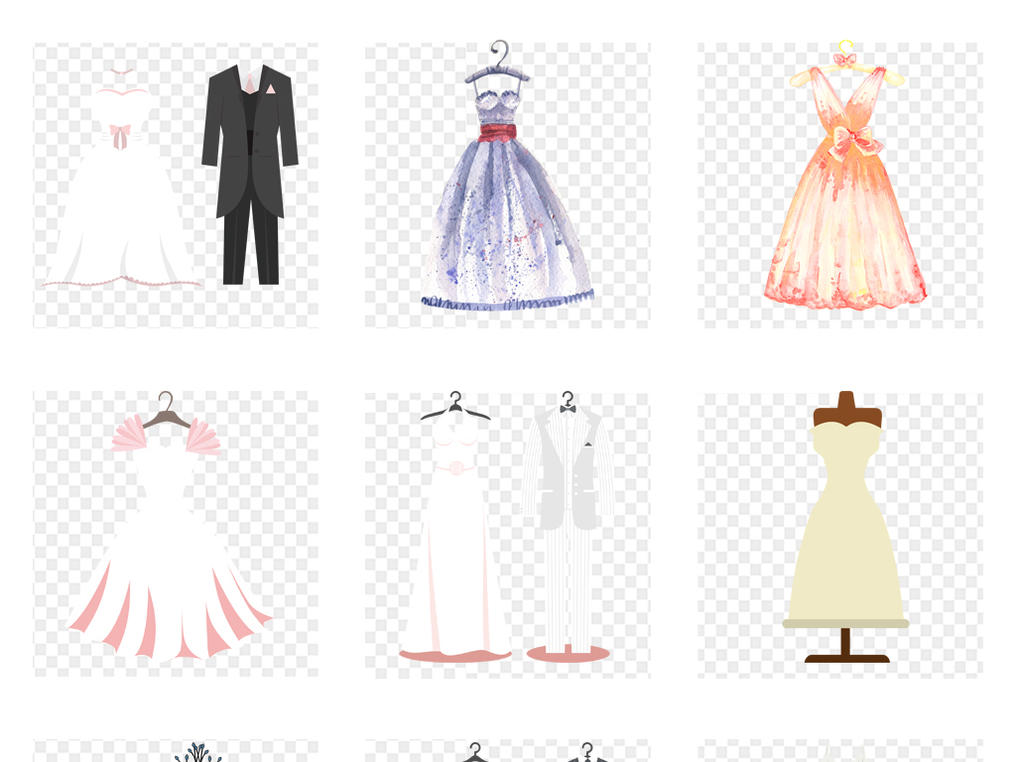Open the orange watercolor dress with bow
The height and width of the screenshot is (762, 1016).
point(840,186)
